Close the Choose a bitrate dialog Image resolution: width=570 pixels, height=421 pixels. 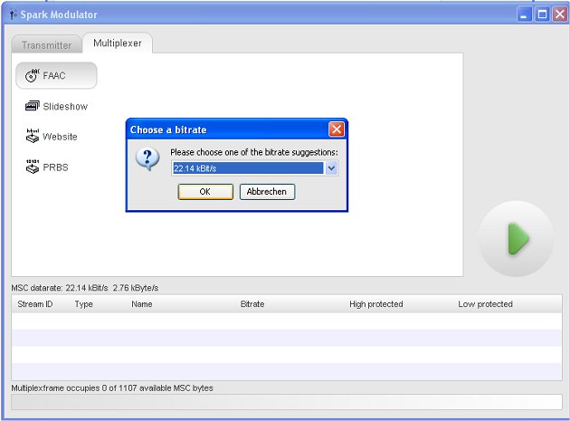(x=336, y=129)
